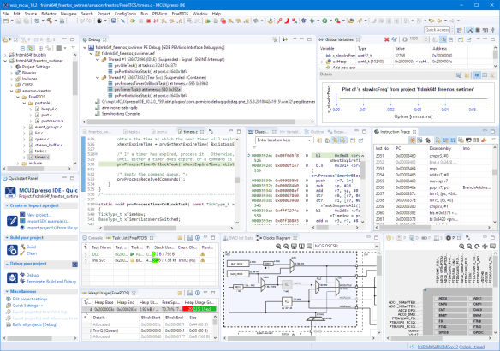The image size is (500, 351).
Task: Click first icon in Instruction Trace toolbar
Action: 413,140
